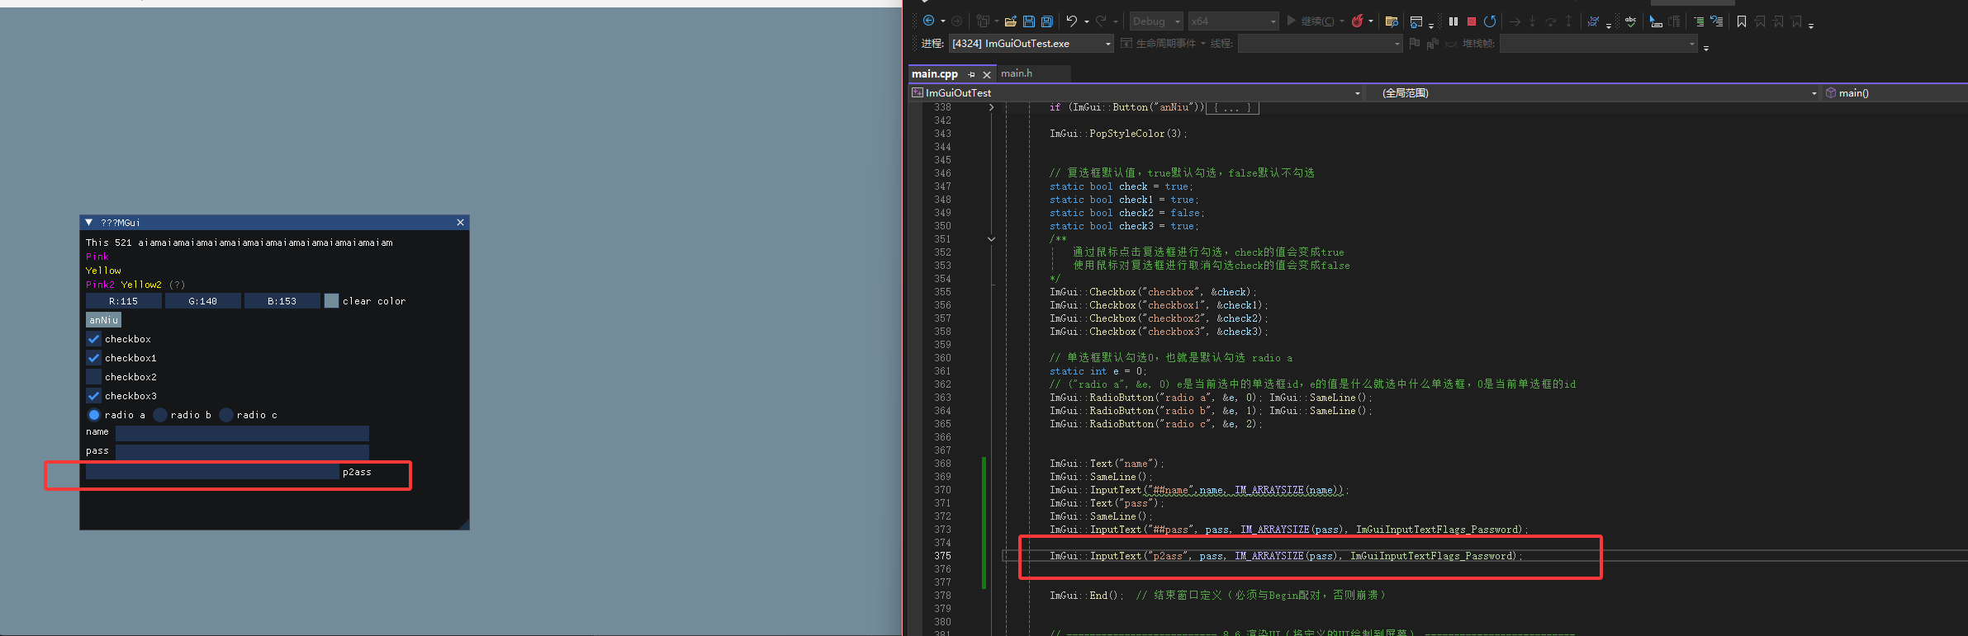Click the name input field

pos(242,433)
